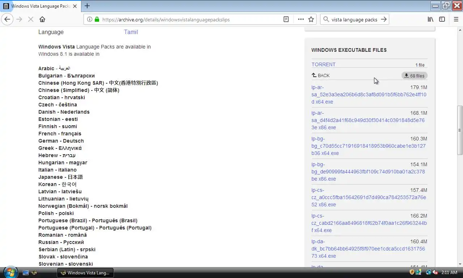Download lp-bg-bg de90999f x86.exe file
This screenshot has height=278, width=463.
point(368,172)
